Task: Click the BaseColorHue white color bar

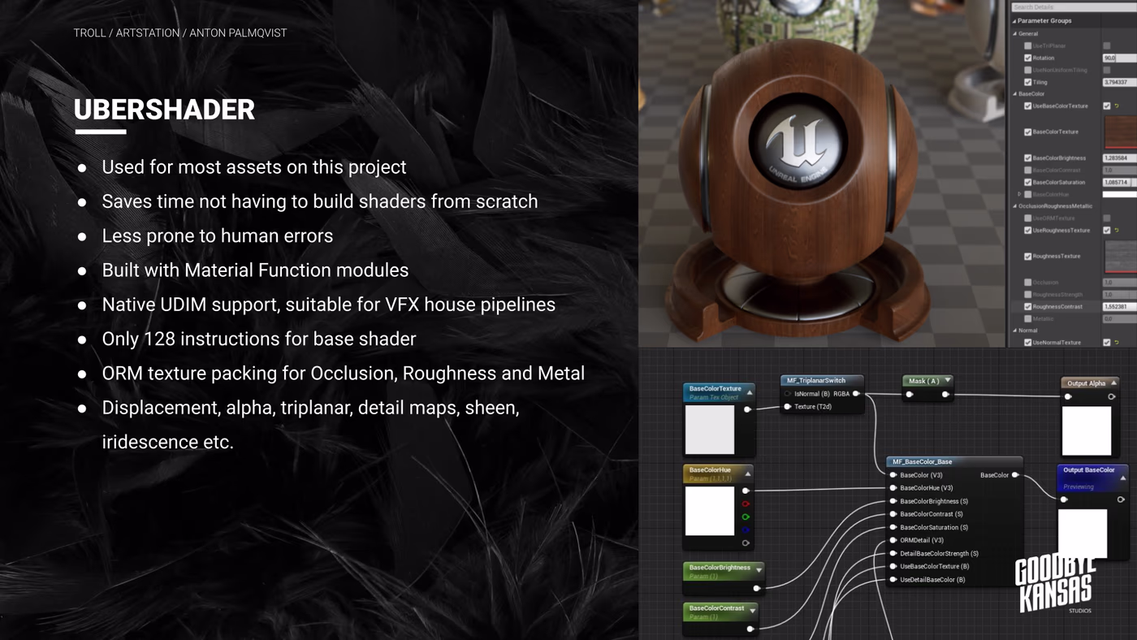Action: click(x=1119, y=194)
